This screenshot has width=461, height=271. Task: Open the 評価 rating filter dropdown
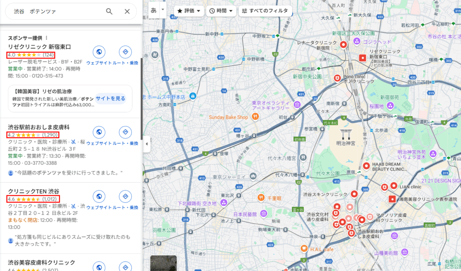189,11
